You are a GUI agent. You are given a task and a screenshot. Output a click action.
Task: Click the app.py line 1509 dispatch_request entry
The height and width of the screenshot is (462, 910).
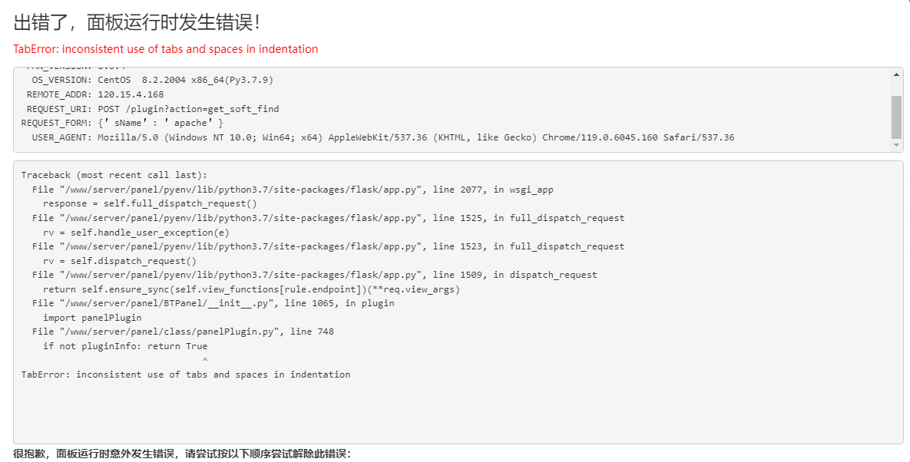(315, 275)
